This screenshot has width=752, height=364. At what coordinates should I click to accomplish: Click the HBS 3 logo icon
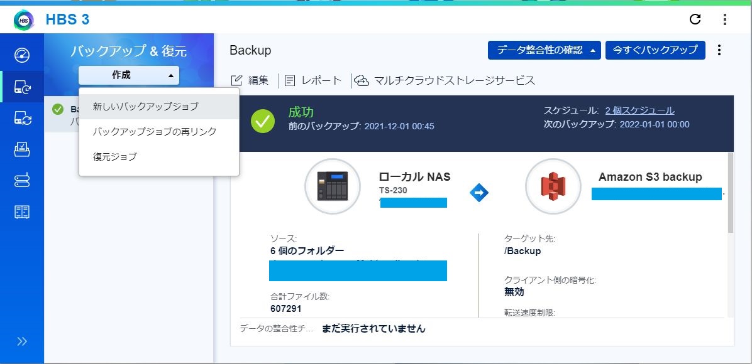pyautogui.click(x=23, y=19)
